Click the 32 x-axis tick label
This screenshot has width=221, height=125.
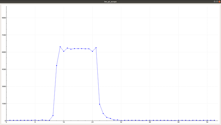click(121, 122)
